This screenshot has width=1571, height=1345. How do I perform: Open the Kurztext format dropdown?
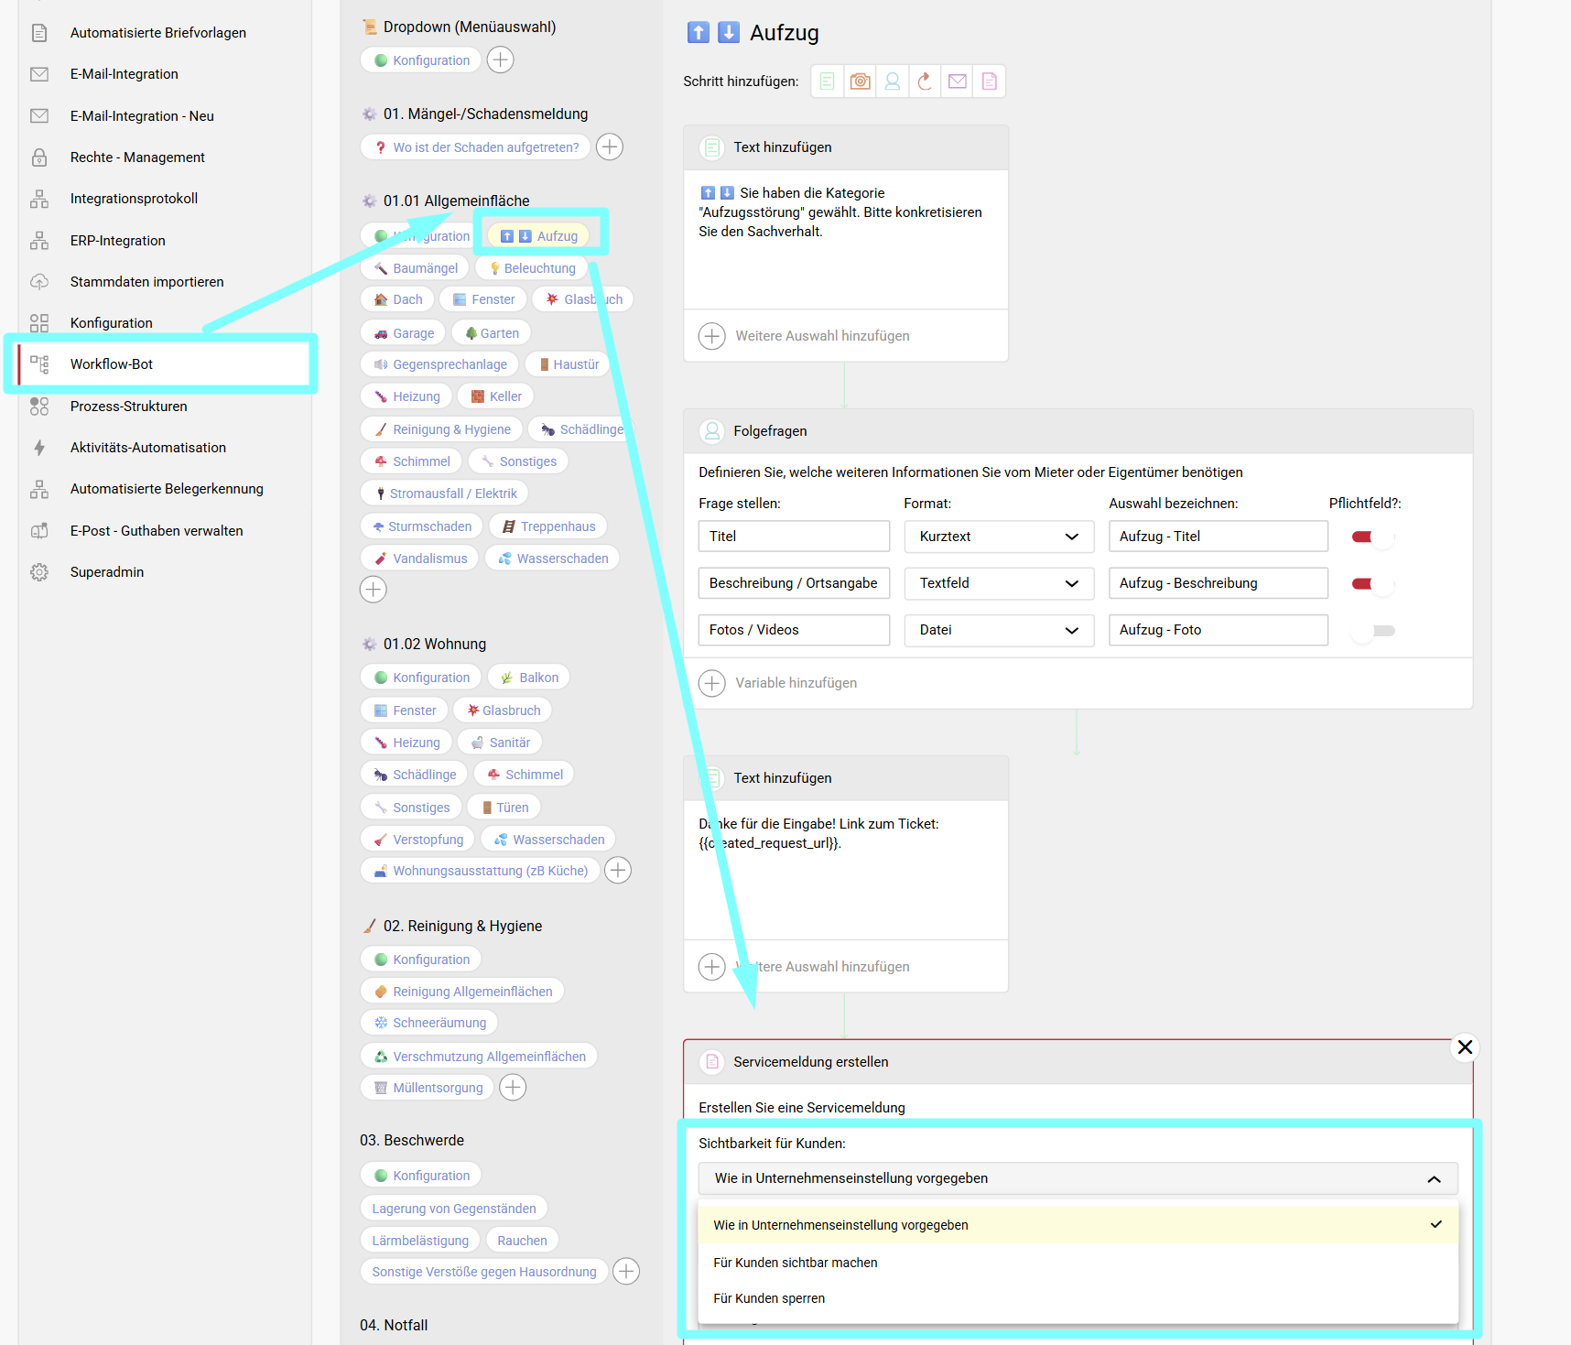coord(999,537)
